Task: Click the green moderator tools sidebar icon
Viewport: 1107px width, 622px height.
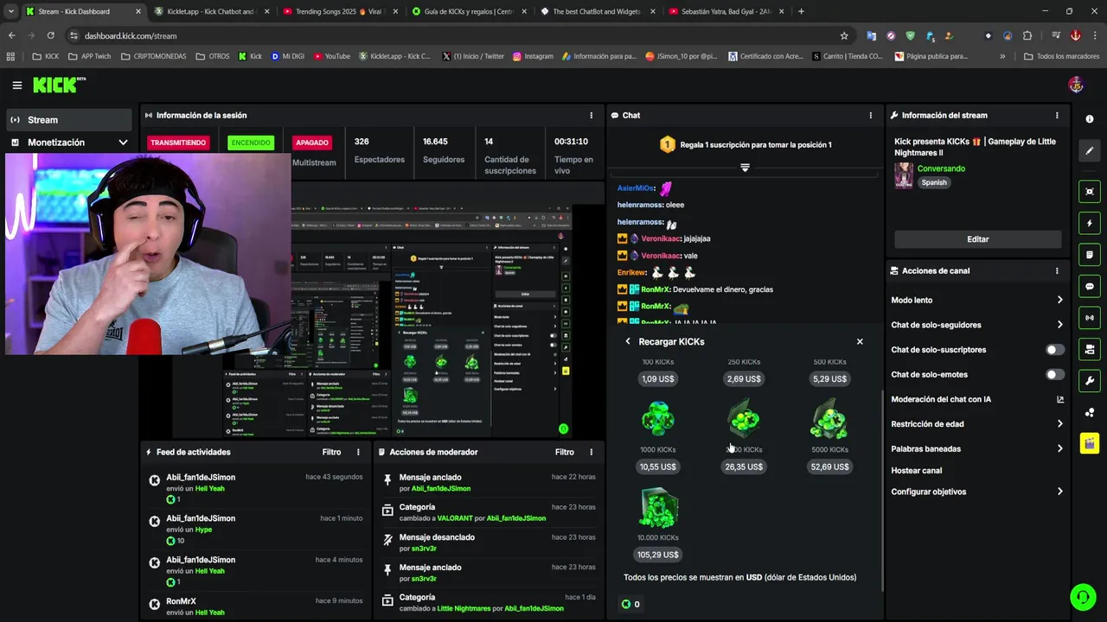Action: (x=1090, y=349)
